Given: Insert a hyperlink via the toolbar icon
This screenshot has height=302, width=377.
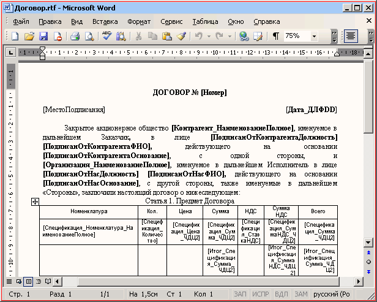Looking at the screenshot, I should 244,36.
